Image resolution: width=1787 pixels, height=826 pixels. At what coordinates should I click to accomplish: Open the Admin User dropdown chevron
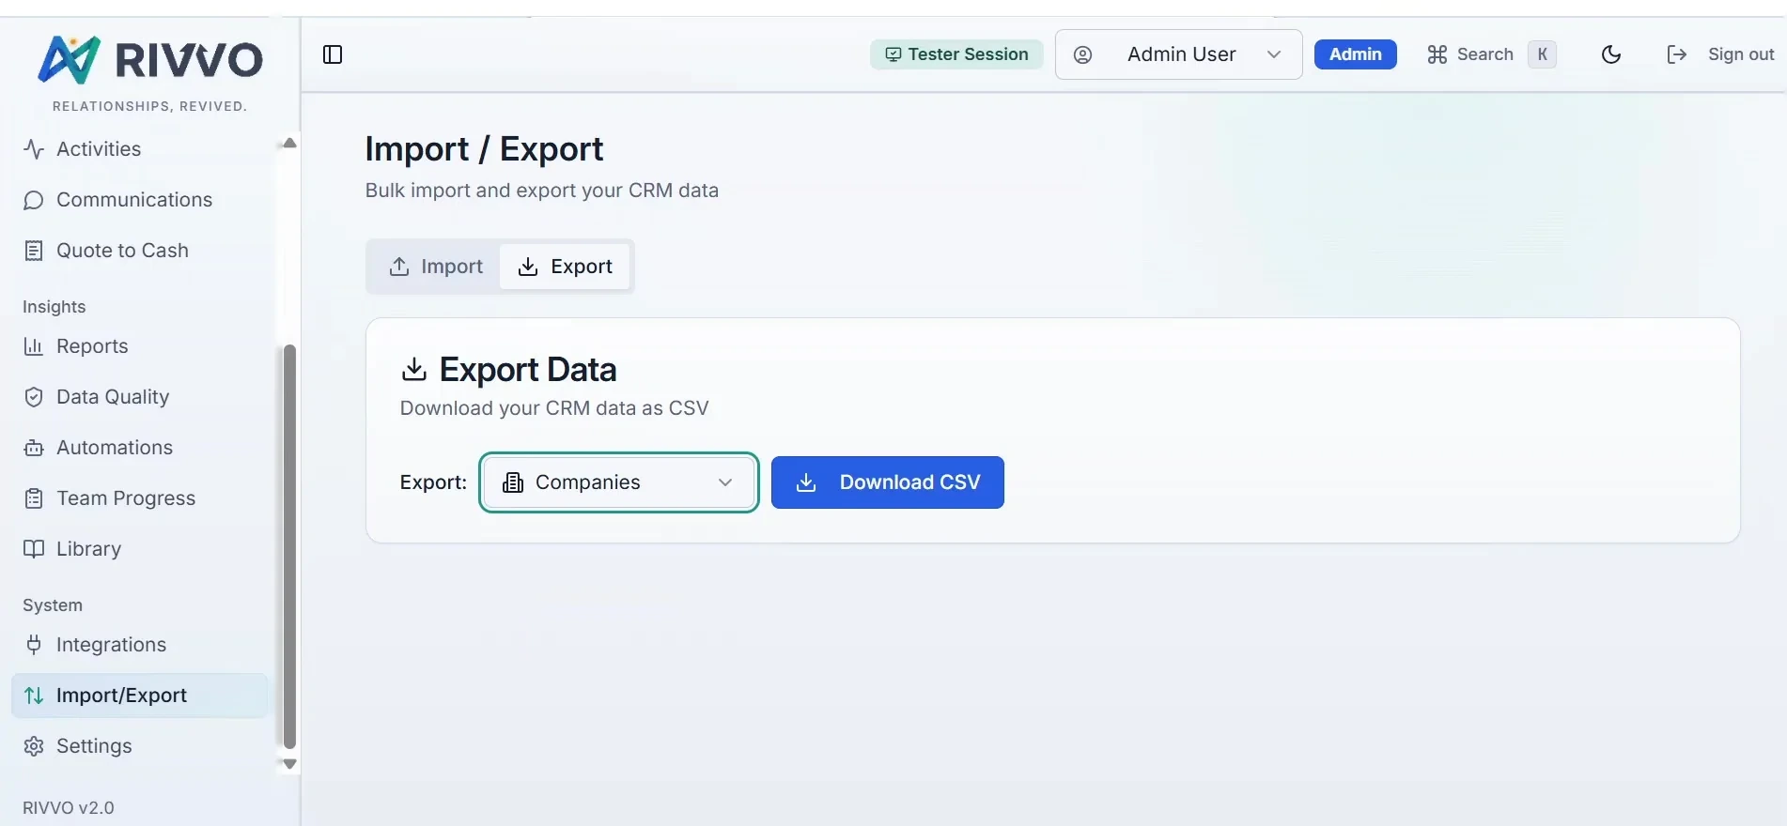pos(1274,54)
